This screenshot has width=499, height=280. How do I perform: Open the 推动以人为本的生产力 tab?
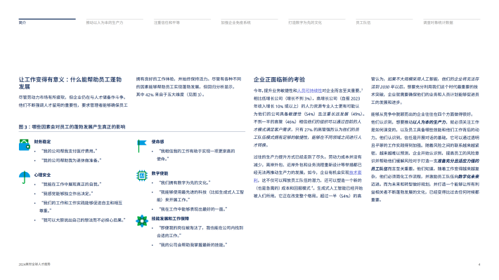(105, 22)
